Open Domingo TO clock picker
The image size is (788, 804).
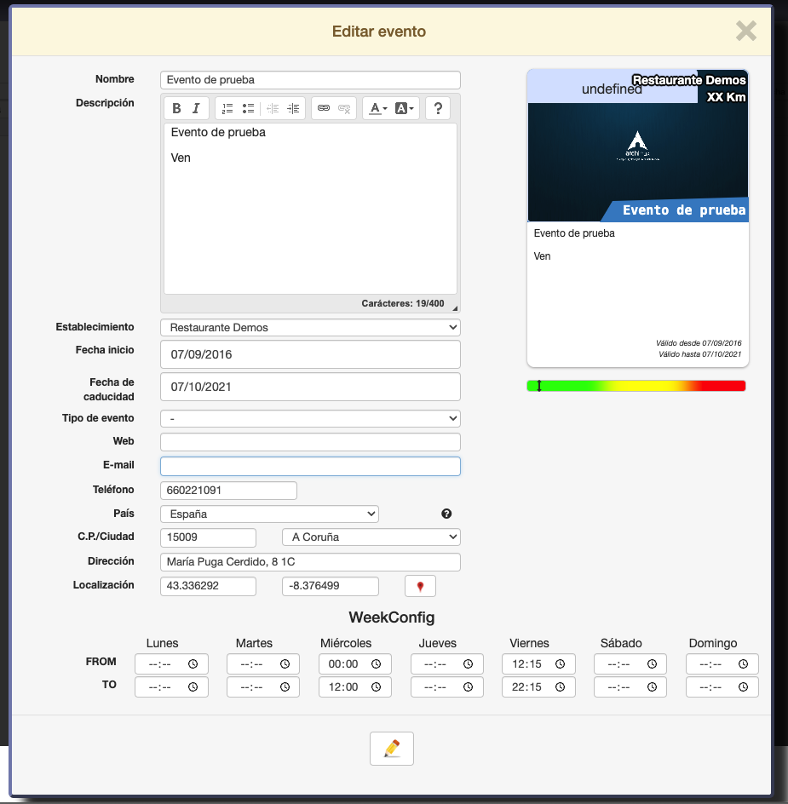[x=744, y=687]
